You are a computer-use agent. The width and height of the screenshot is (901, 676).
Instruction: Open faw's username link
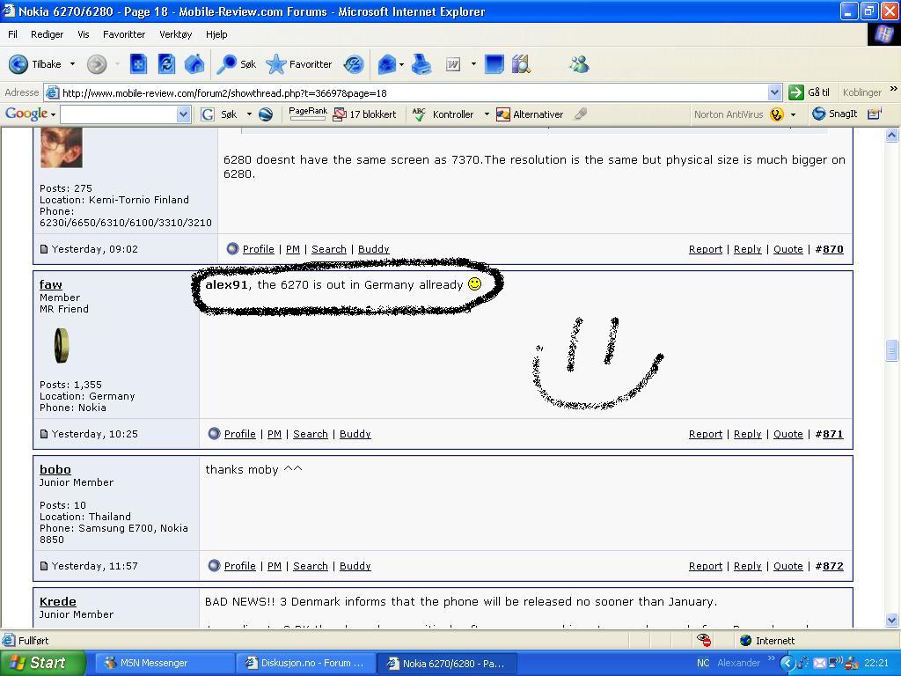pos(50,284)
